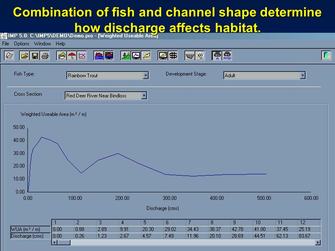Open the File menu
The height and width of the screenshot is (251, 335).
pyautogui.click(x=6, y=44)
